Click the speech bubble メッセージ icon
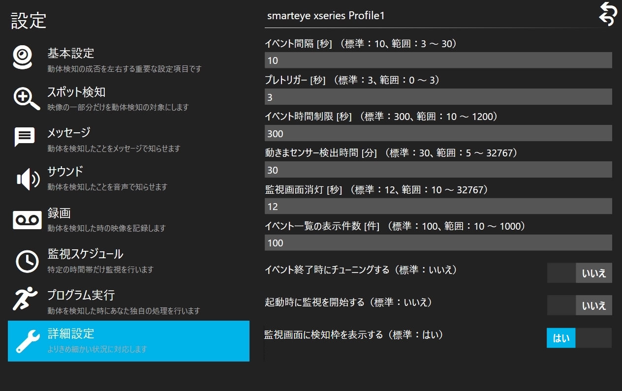 24,138
